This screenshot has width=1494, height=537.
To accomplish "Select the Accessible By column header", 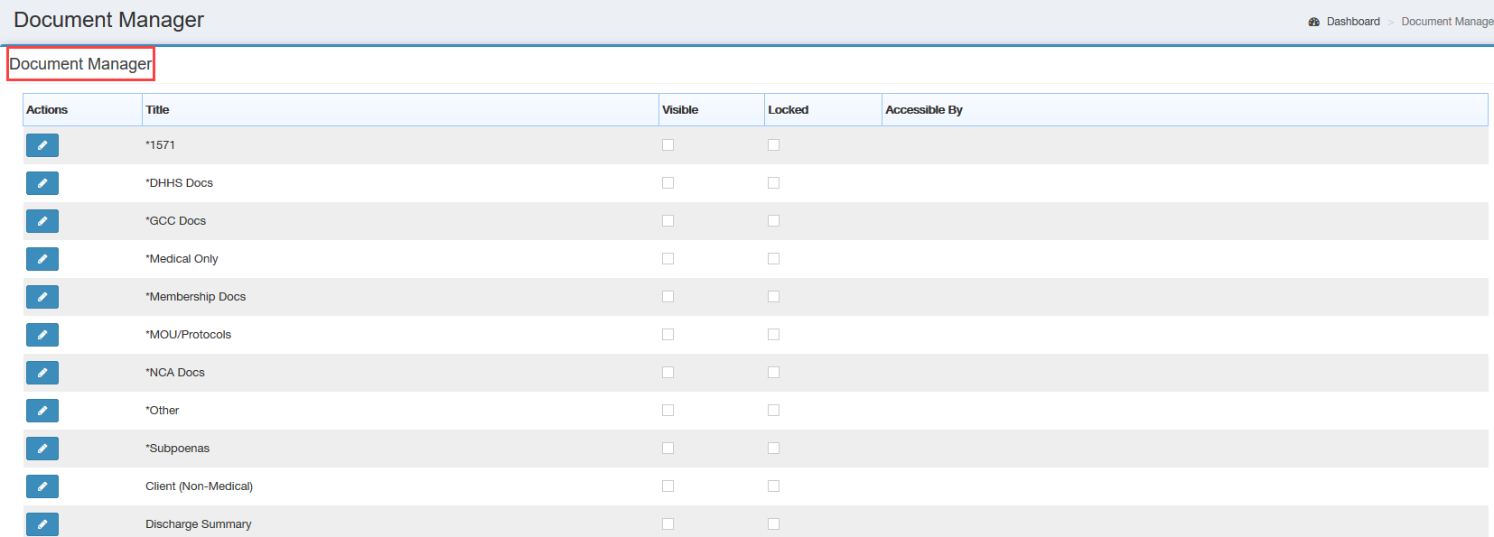I will point(924,110).
